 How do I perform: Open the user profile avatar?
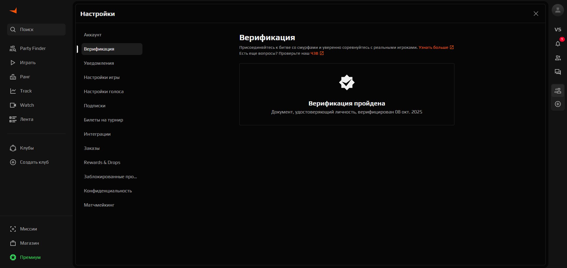[x=558, y=10]
